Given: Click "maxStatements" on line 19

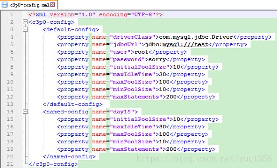Looking at the screenshot, I should click(x=136, y=149).
